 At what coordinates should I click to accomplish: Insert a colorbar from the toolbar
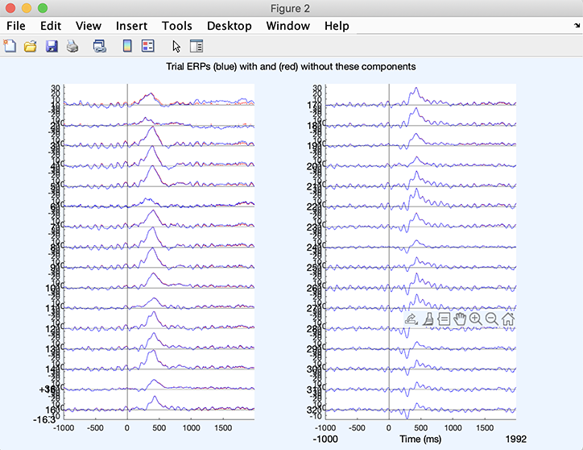(127, 46)
